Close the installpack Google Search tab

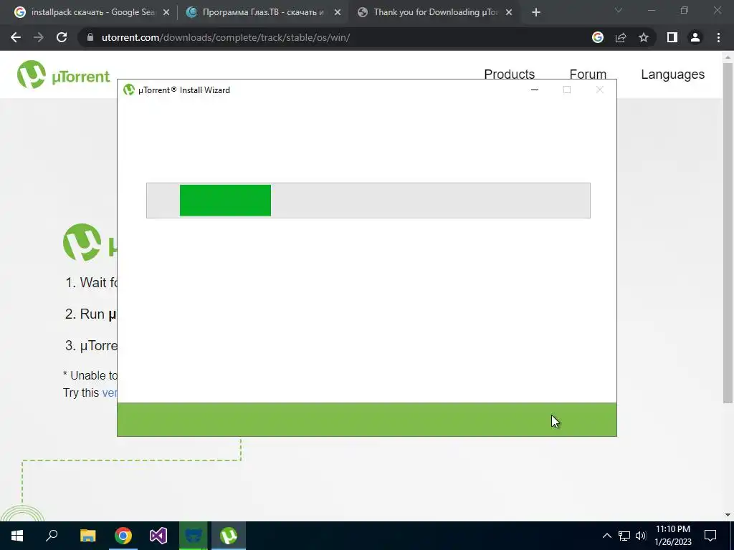[x=166, y=13]
